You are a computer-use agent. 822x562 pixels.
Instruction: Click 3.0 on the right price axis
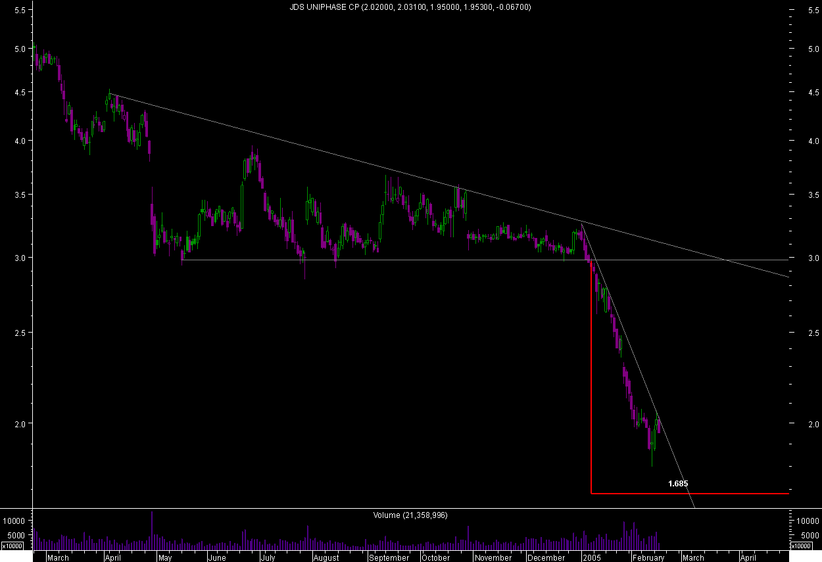(x=813, y=258)
